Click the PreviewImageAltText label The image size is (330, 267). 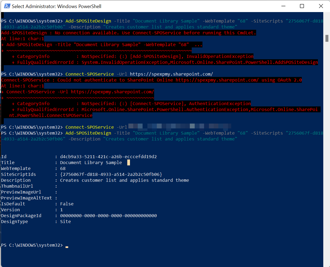pyautogui.click(x=27, y=198)
